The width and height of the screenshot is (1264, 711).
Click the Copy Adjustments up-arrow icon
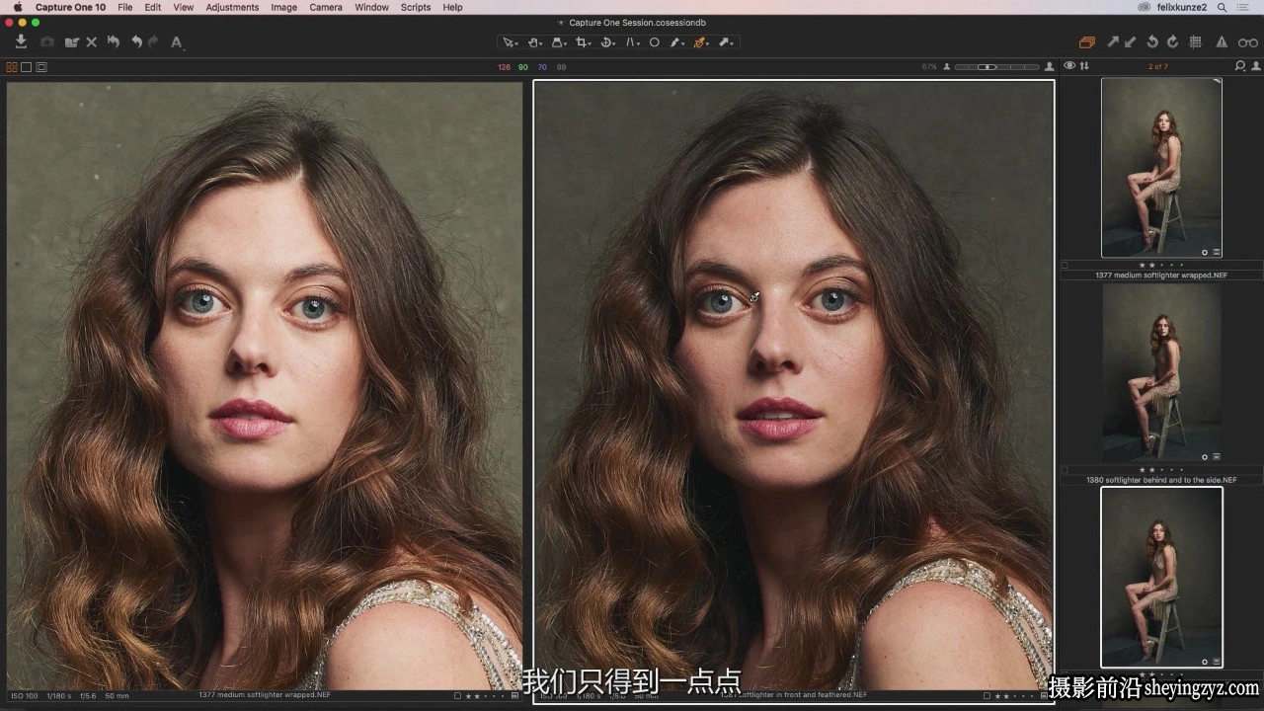pos(1113,42)
